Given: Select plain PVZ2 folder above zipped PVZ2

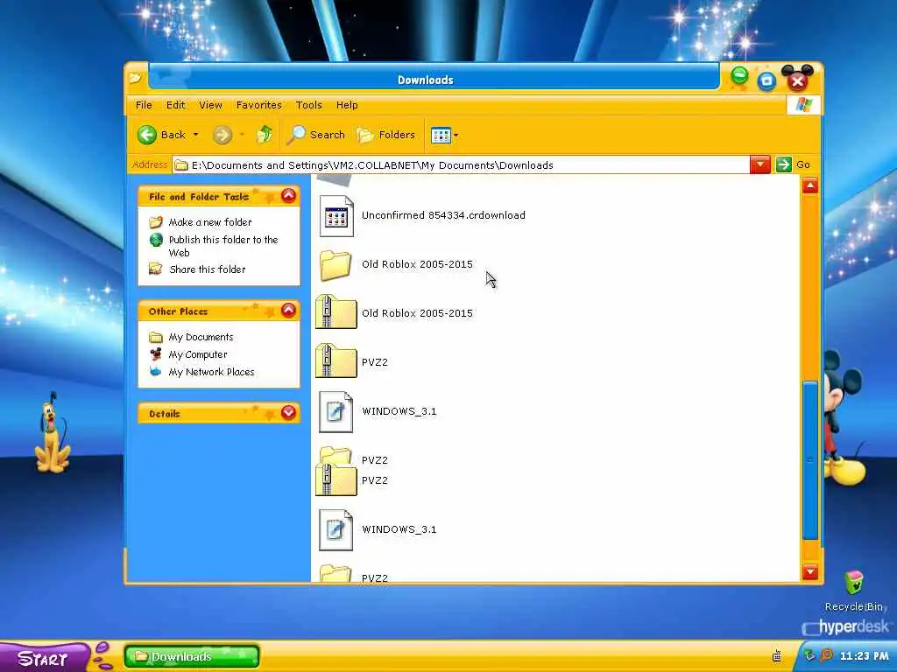Looking at the screenshot, I should click(x=335, y=455).
